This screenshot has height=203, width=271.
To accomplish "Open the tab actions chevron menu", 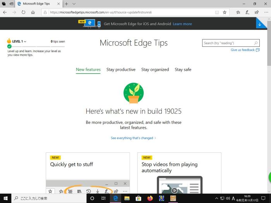I will [x=74, y=3].
